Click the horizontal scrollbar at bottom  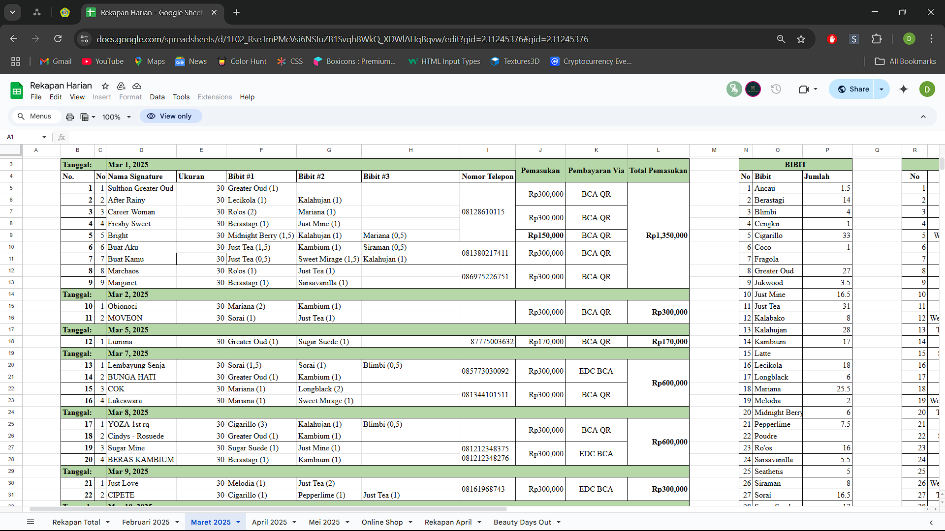(x=268, y=509)
